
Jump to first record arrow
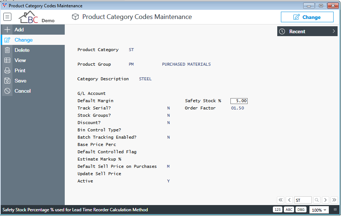[281, 200]
